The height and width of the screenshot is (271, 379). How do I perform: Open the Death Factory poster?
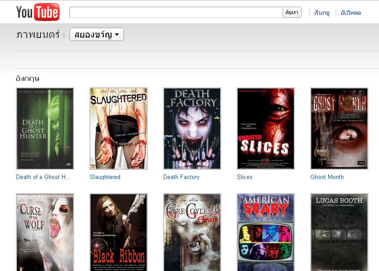point(192,129)
